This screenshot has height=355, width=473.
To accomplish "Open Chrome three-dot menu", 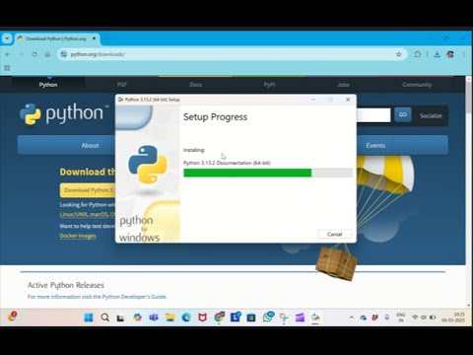I will click(x=463, y=54).
